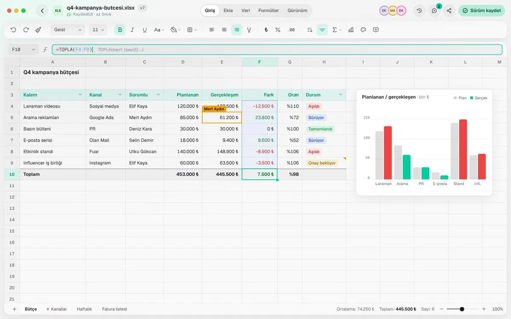Click the insert function fx icon
Image resolution: width=511 pixels, height=319 pixels.
pos(45,49)
